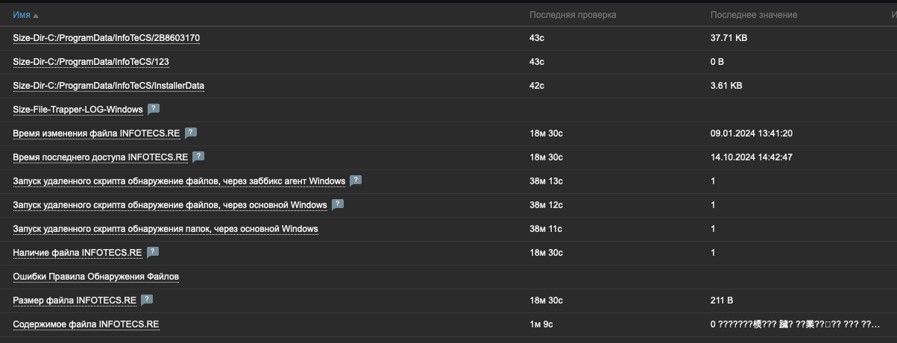
Task: Open Size-Dir-C:/ProgramData/InfoTeCS/InstallerData item
Action: coord(109,86)
